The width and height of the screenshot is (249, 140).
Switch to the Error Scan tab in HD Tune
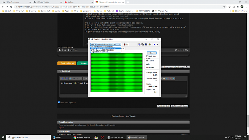pyautogui.click(x=123, y=48)
